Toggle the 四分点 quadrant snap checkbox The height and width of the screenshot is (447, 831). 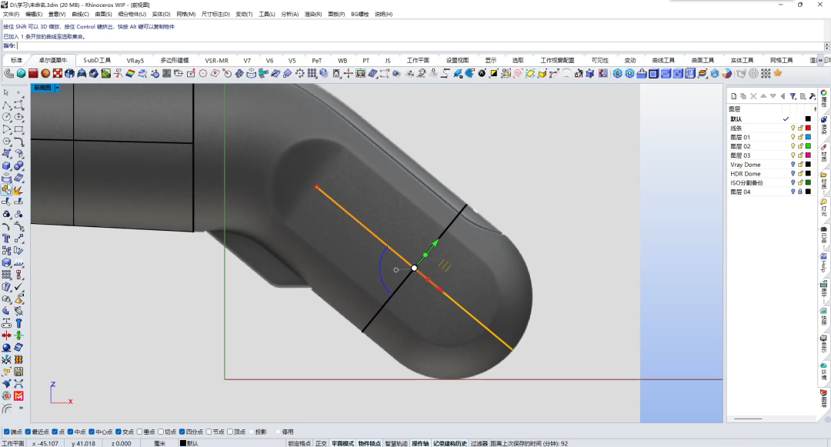coord(182,432)
